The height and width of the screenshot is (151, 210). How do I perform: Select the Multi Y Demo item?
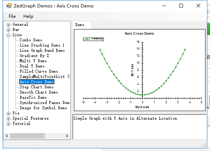(33, 61)
